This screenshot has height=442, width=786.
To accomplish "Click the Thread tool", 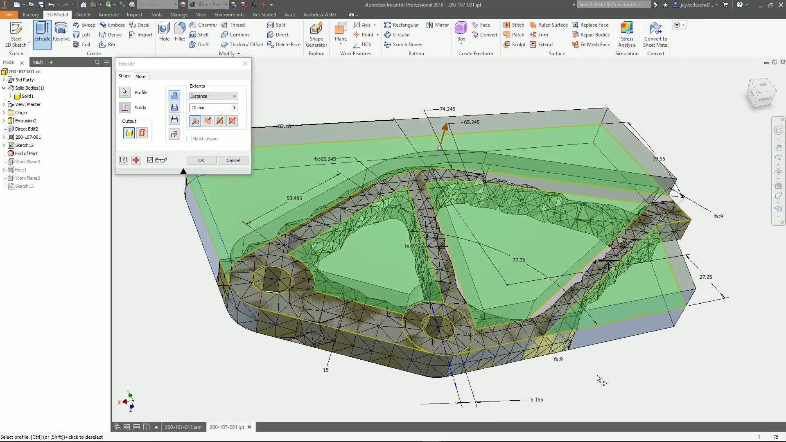I will click(233, 25).
